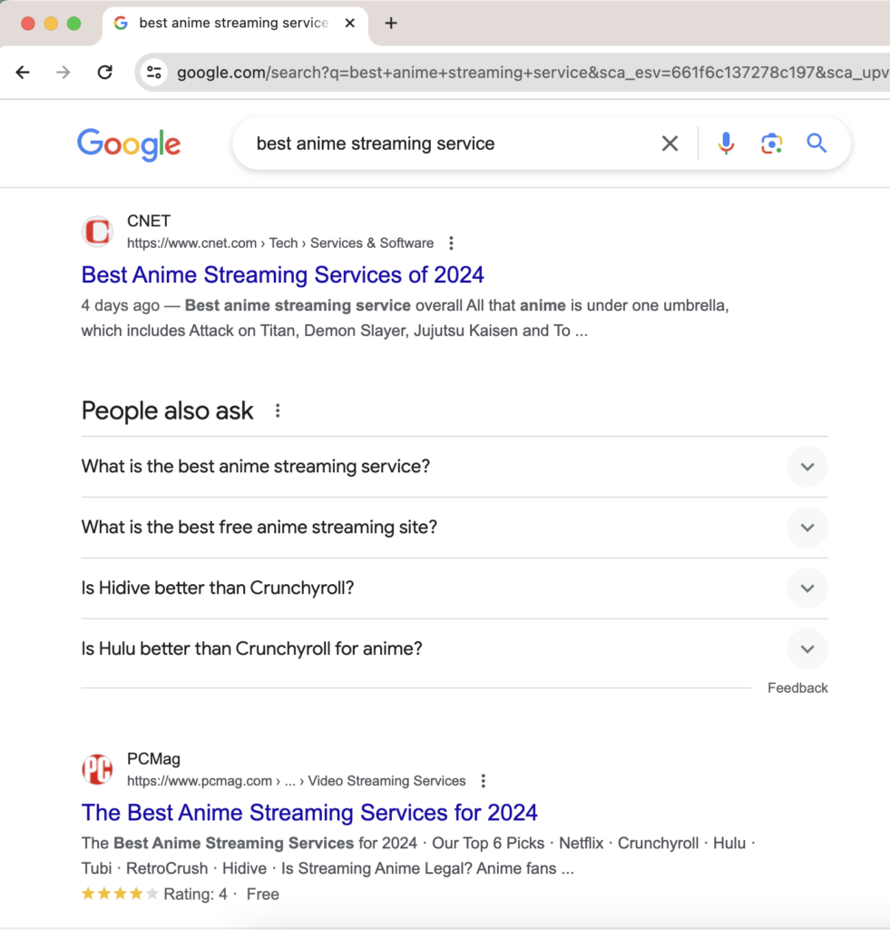Image resolution: width=890 pixels, height=930 pixels.
Task: Click the Google Lens camera icon
Action: 772,143
